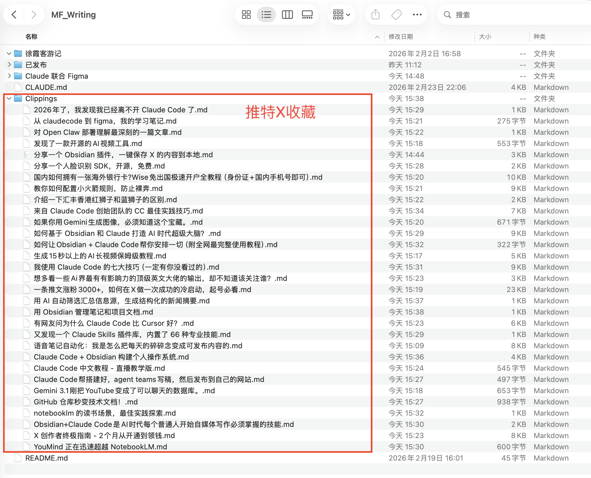This screenshot has height=478, width=591.
Task: Sort by the 种类 column header
Action: tap(540, 37)
